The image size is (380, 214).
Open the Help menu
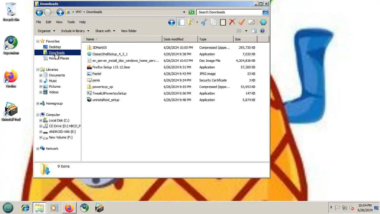pos(82,22)
